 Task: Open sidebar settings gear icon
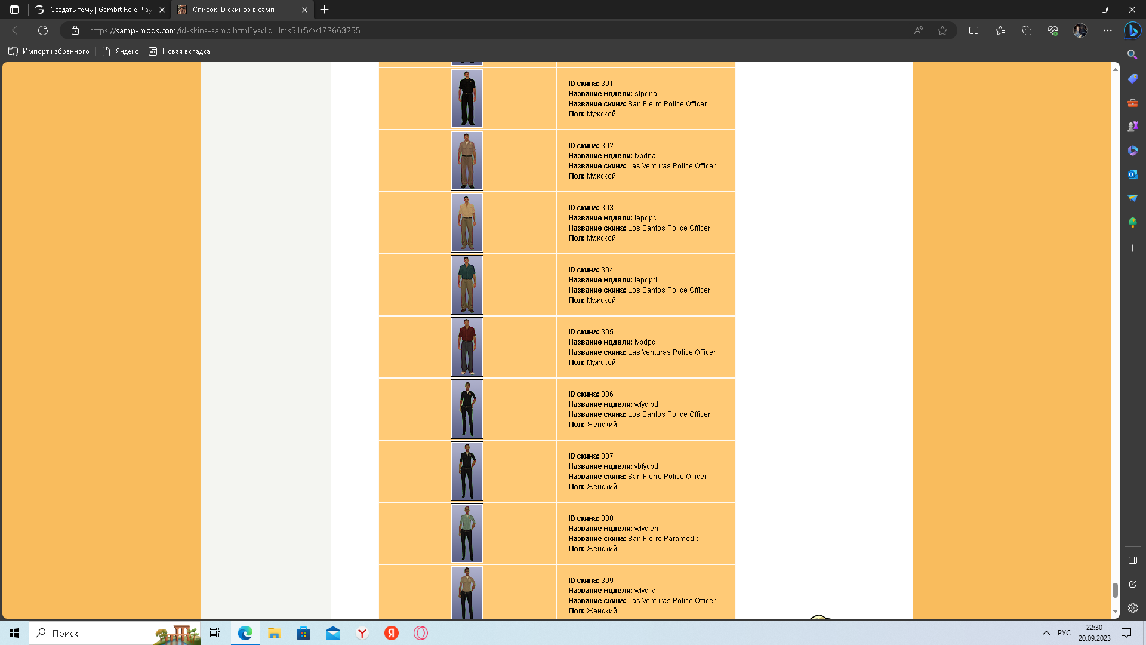point(1132,608)
